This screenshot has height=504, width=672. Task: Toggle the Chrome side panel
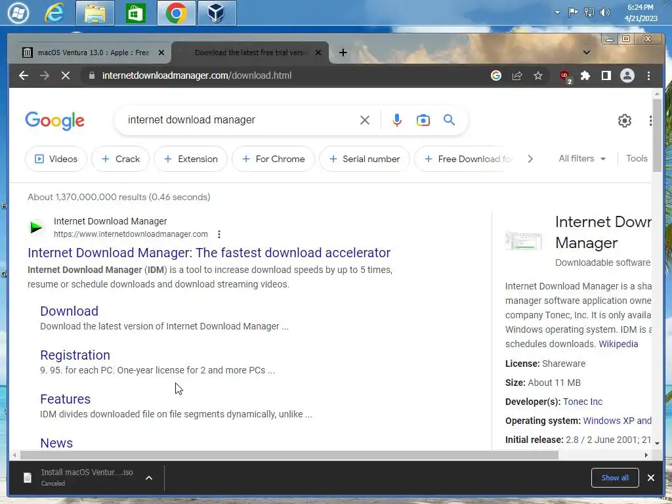pos(606,76)
